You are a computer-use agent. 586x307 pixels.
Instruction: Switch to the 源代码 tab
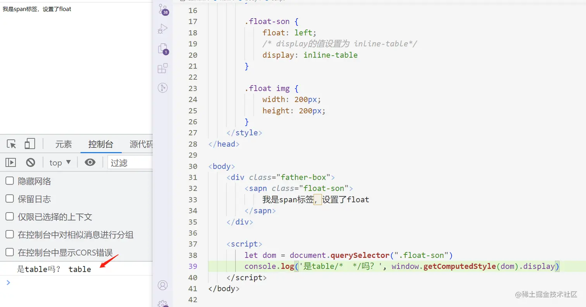point(141,144)
